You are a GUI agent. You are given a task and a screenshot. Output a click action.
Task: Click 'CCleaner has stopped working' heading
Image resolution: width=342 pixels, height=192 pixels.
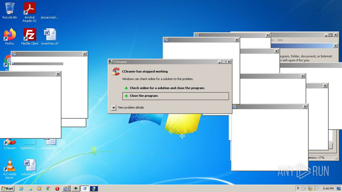[145, 71]
